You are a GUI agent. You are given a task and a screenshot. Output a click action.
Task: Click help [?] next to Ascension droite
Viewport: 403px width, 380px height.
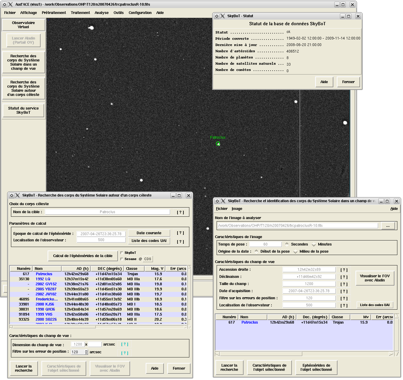[x=344, y=270]
